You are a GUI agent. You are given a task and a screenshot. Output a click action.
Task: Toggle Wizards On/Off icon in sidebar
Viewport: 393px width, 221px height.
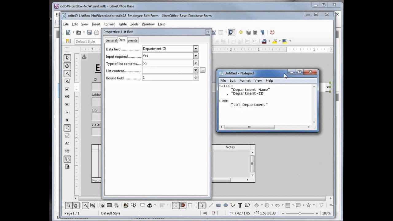tap(67, 167)
